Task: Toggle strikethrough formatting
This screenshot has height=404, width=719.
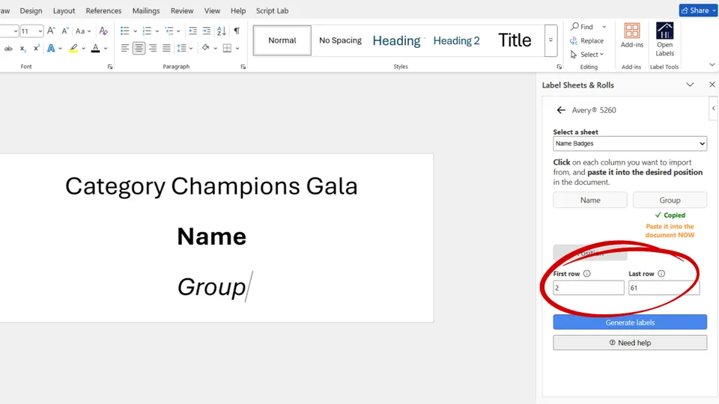Action: [x=8, y=48]
